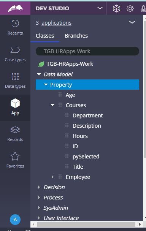Open the Employee property
The image size is (146, 231).
[78, 177]
